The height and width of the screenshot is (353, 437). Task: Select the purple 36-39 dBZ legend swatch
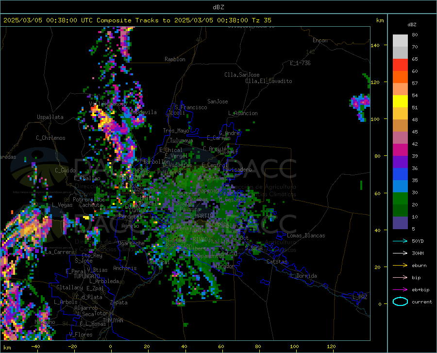click(x=400, y=162)
